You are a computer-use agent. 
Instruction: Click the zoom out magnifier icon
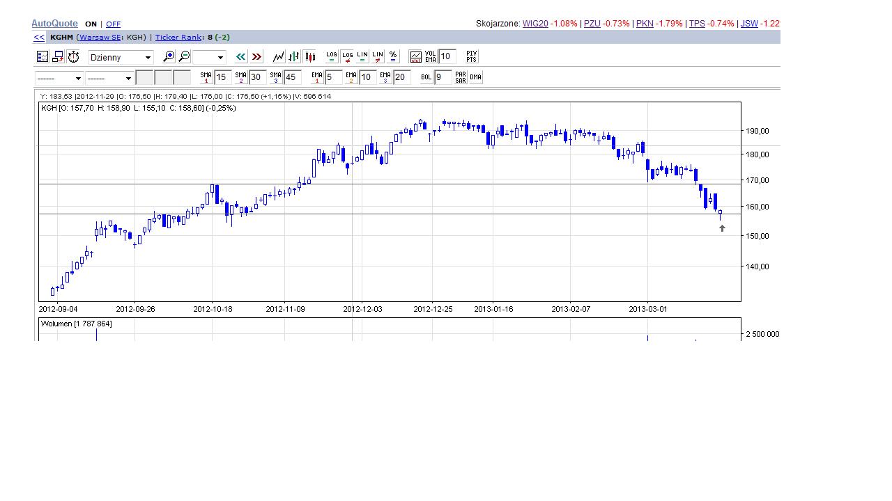[x=184, y=57]
